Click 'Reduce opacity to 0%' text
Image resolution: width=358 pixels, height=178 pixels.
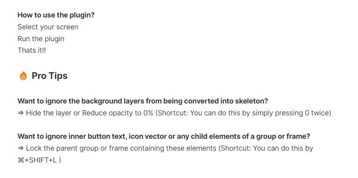tap(118, 113)
